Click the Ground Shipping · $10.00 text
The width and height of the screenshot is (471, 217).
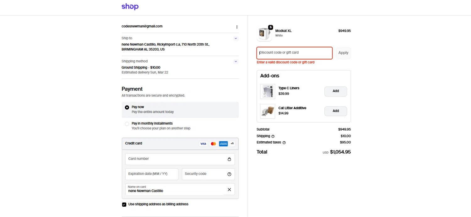click(x=141, y=68)
